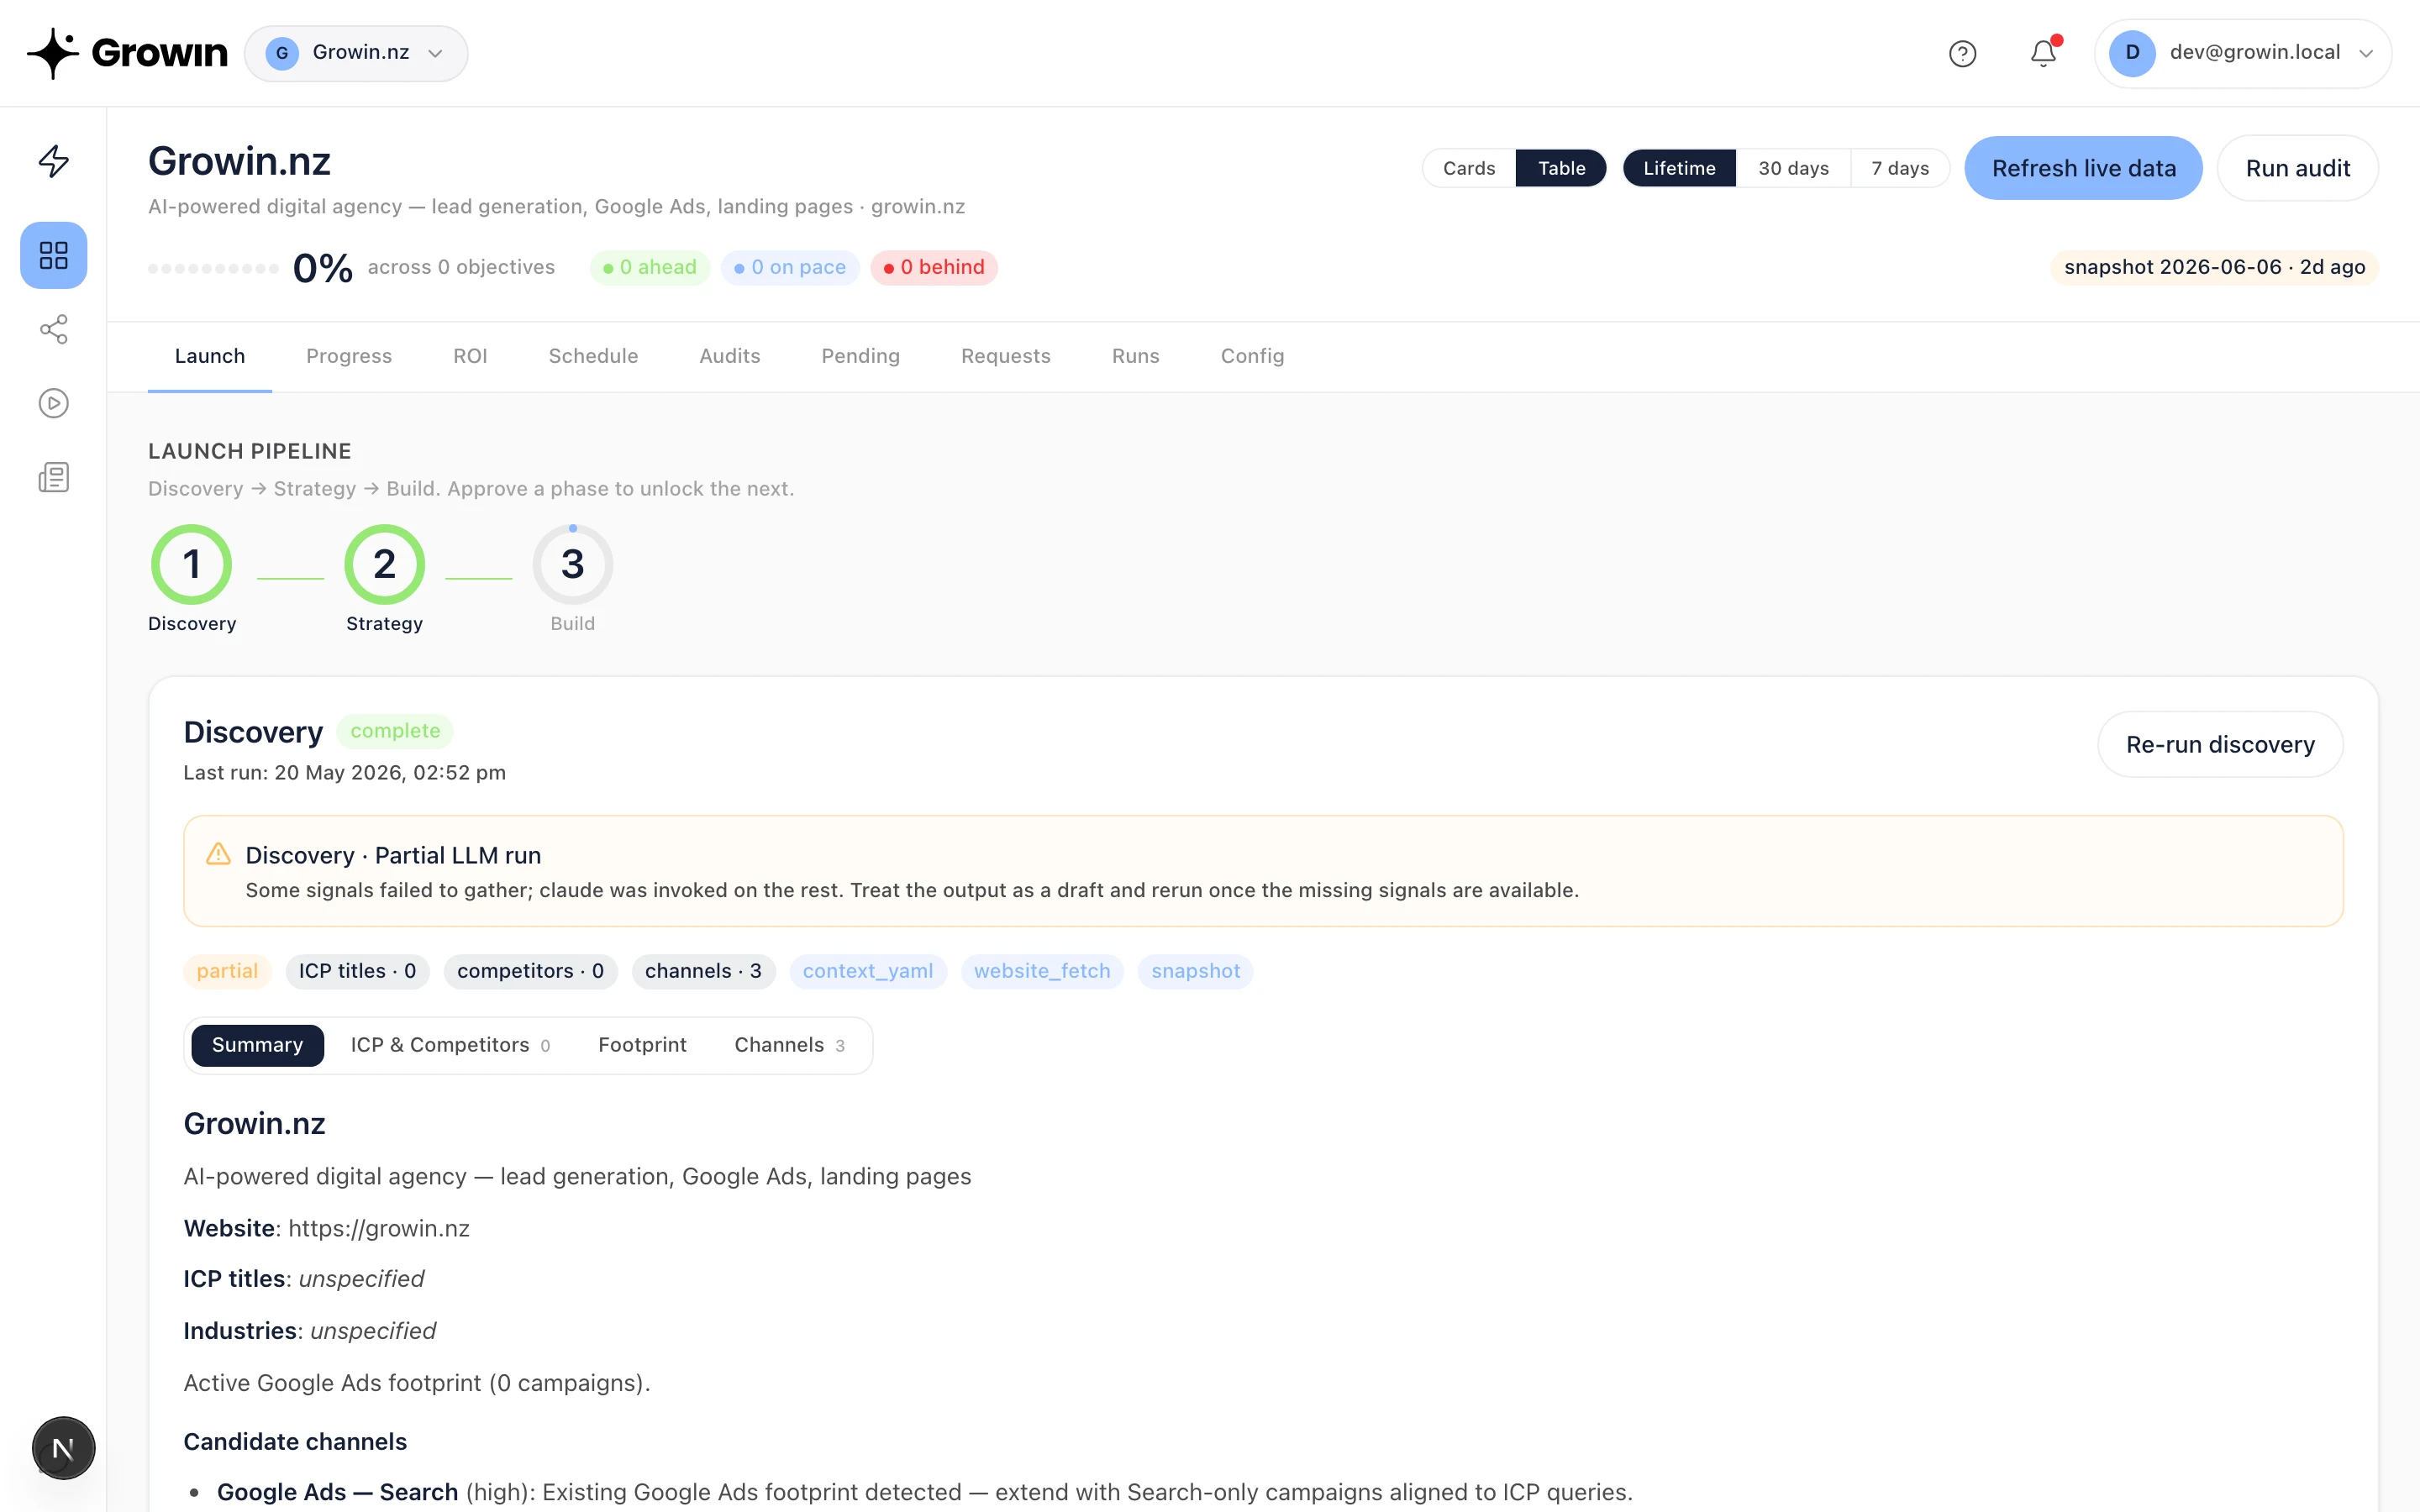
Task: Click the 0 behind badge
Action: point(933,267)
